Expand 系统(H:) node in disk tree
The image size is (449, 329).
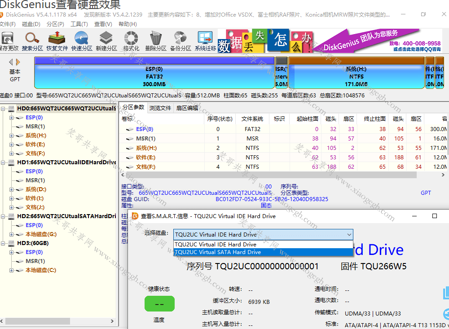pyautogui.click(x=11, y=136)
